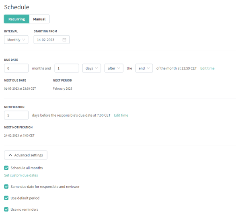Click Edit time next to due date

(207, 68)
